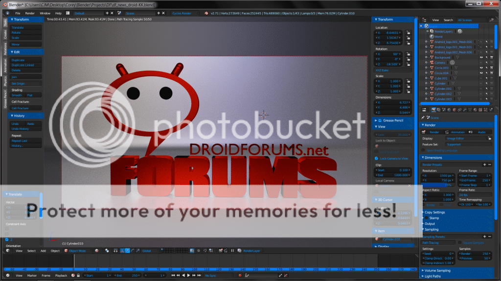Click the 3D view editor type icon
The image size is (501, 281).
8,251
